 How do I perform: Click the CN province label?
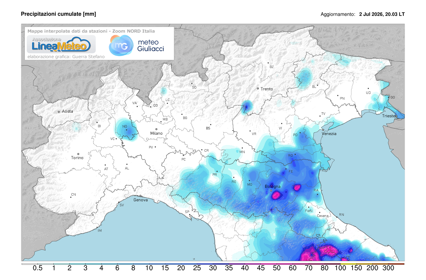click(73, 194)
